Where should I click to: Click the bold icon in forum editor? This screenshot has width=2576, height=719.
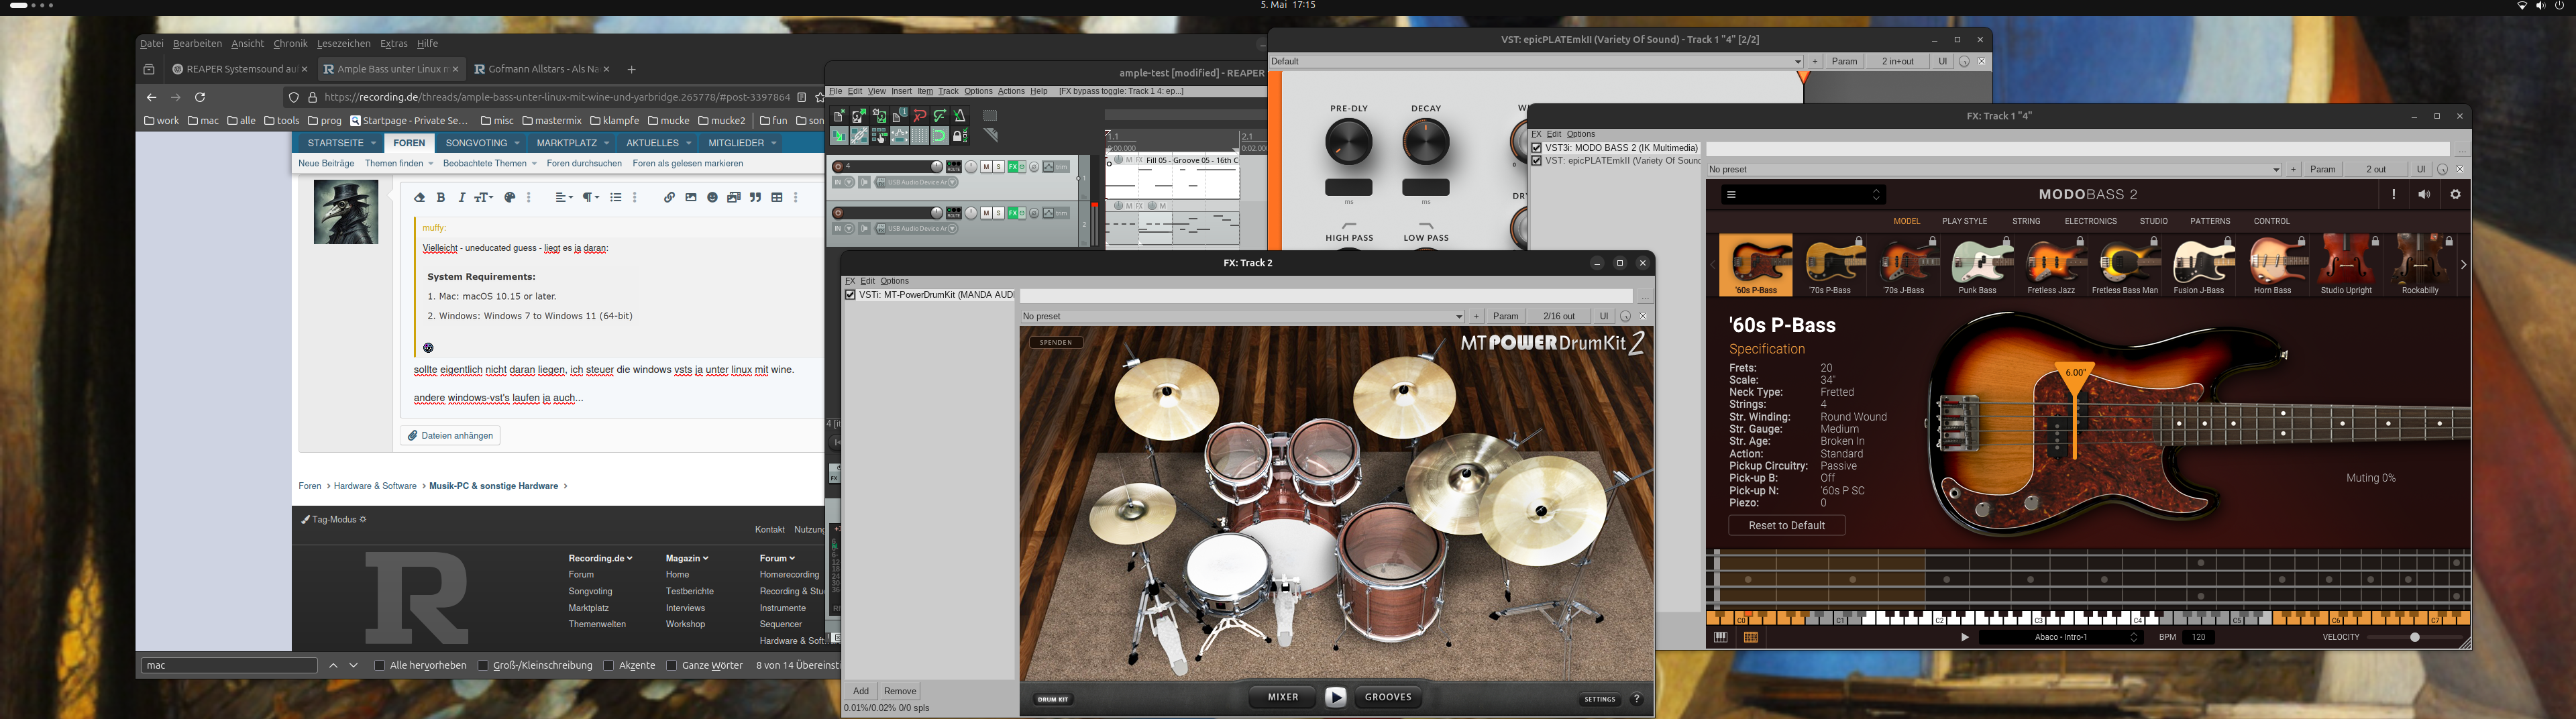(441, 198)
